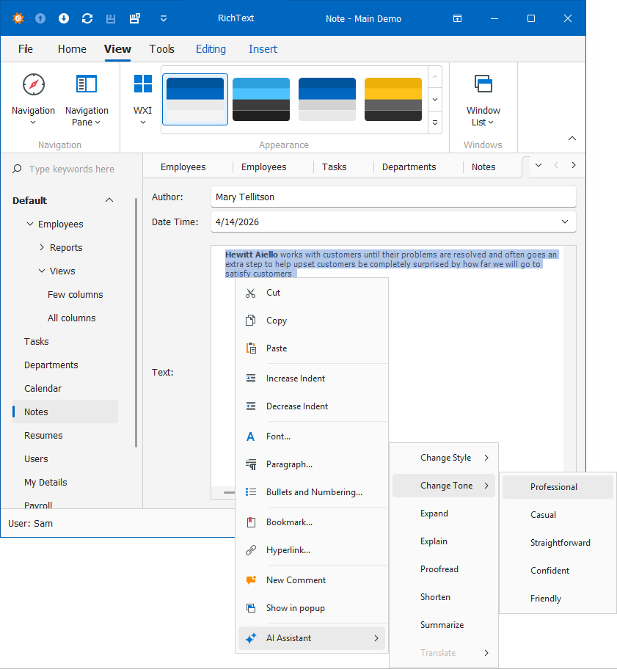The image size is (617, 669).
Task: Choose Summarize in AI Assistant submenu
Action: point(444,625)
